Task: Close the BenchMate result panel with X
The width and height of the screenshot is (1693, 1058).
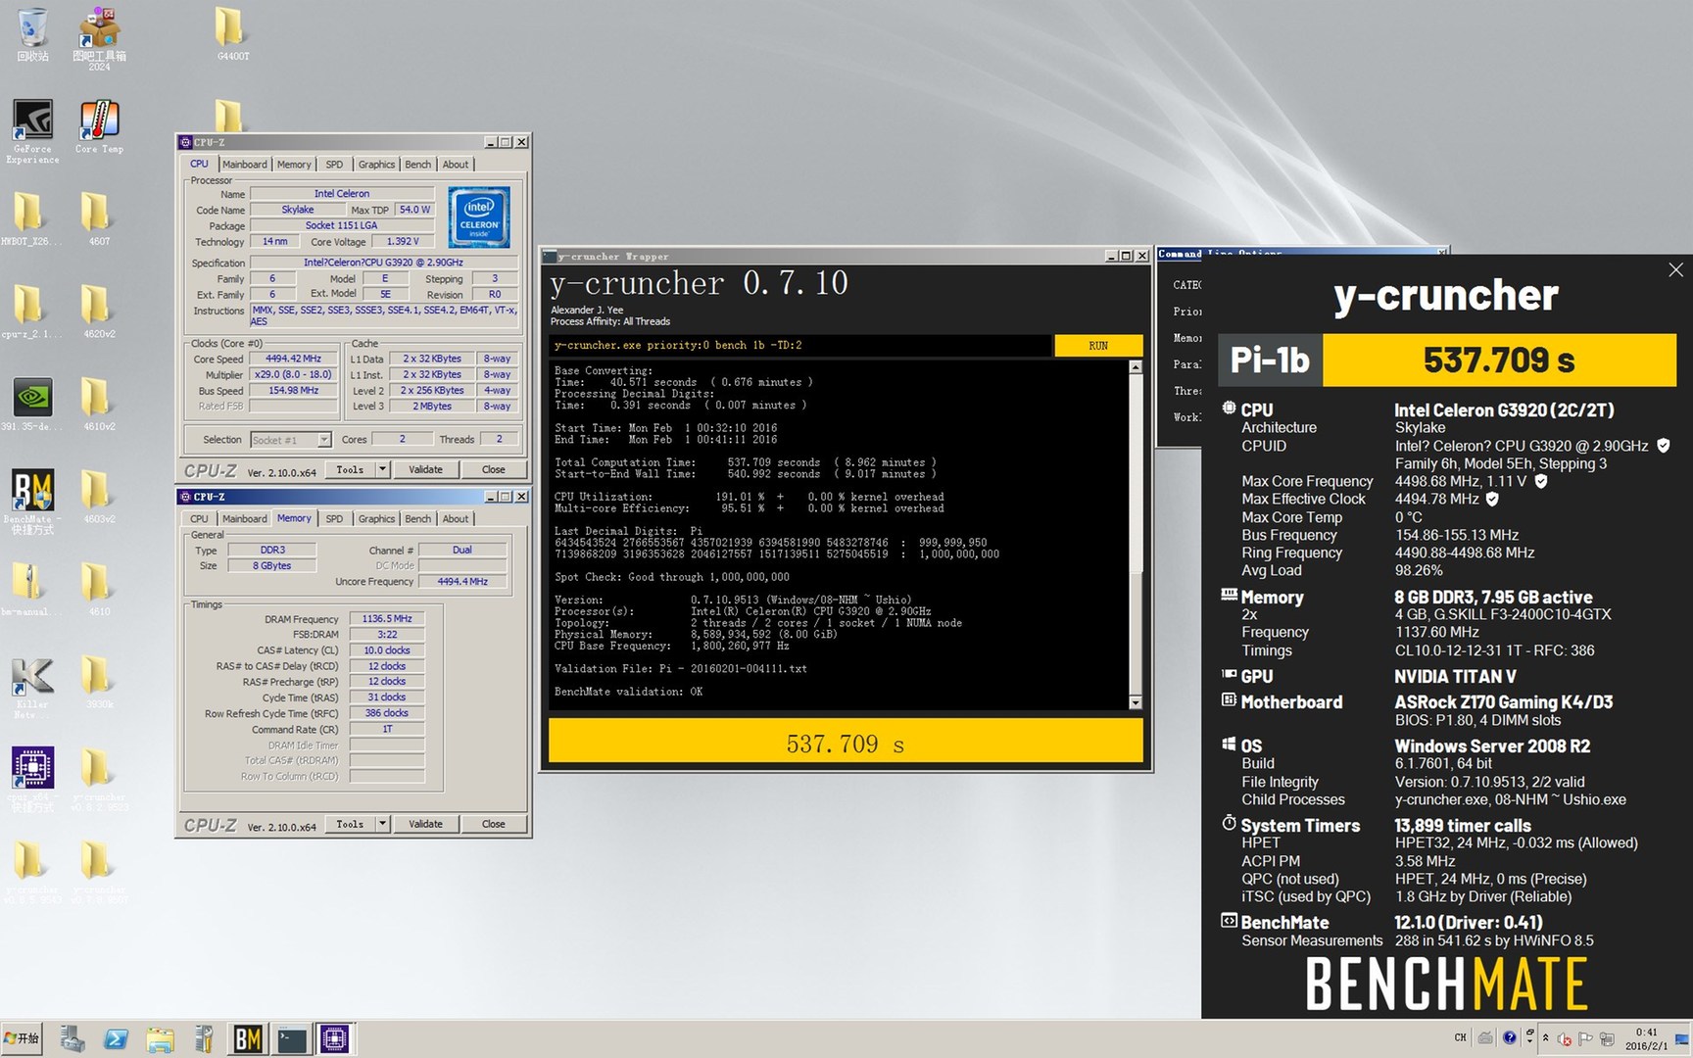Action: coord(1675,270)
